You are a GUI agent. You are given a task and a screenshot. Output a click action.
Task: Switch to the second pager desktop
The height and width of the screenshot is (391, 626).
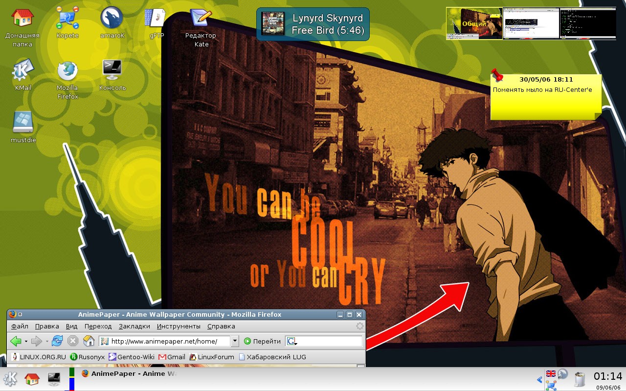click(531, 23)
